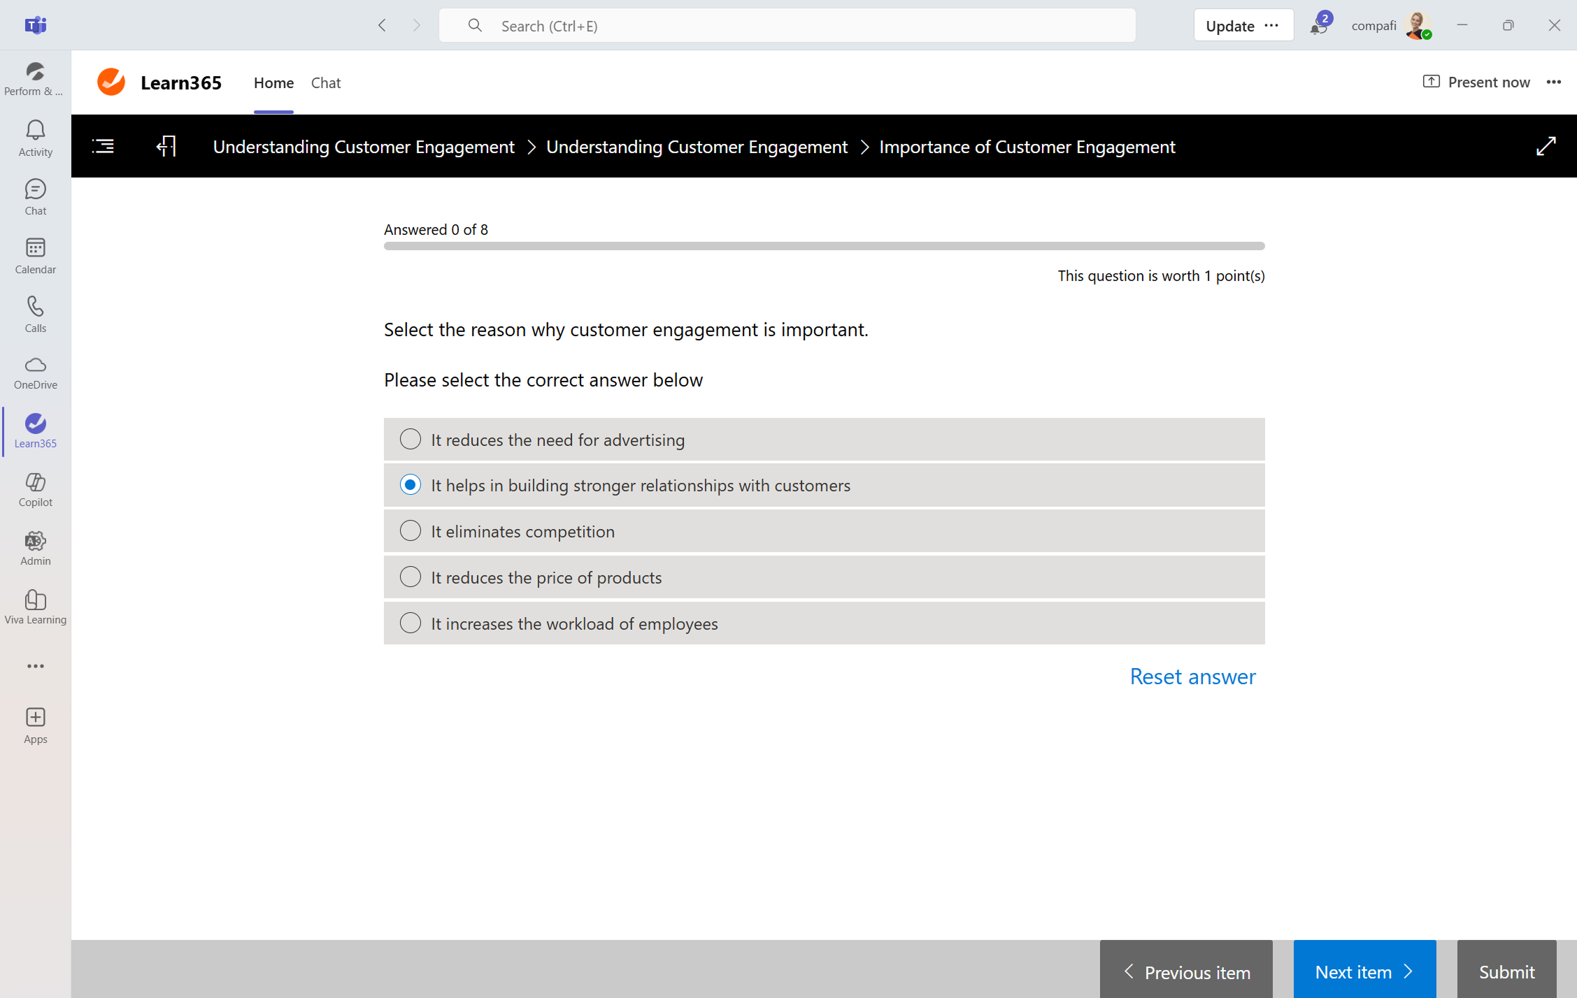This screenshot has height=998, width=1577.
Task: Open the Apps store icon
Action: [x=35, y=727]
